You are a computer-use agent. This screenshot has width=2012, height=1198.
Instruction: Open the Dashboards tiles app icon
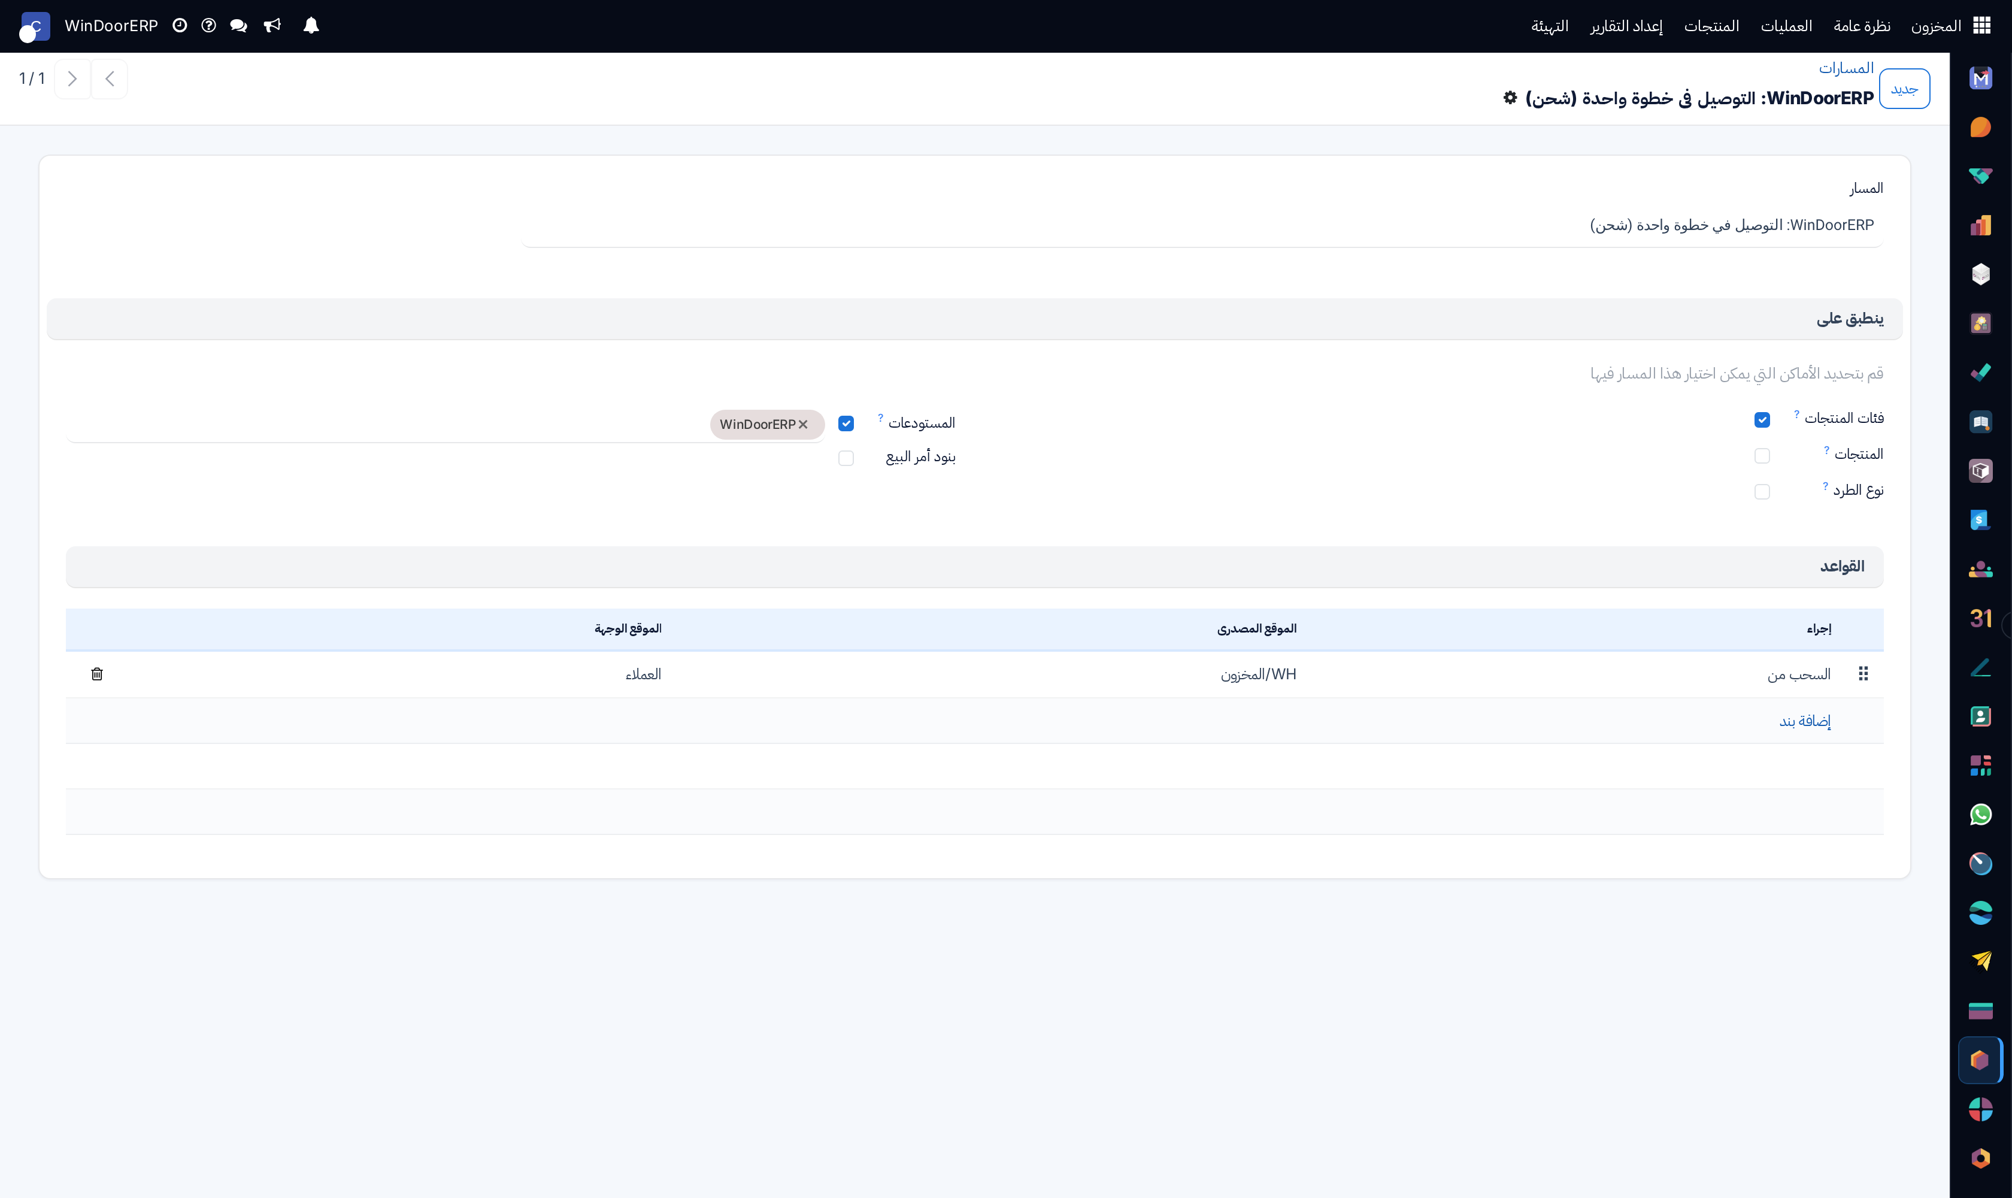click(1980, 766)
